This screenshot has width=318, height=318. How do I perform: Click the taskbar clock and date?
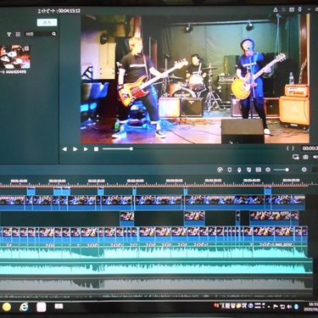[311, 307]
